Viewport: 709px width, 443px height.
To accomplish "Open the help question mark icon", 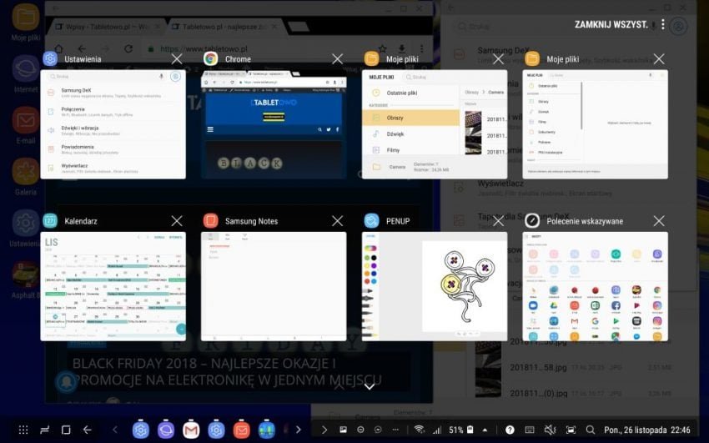I will point(510,430).
